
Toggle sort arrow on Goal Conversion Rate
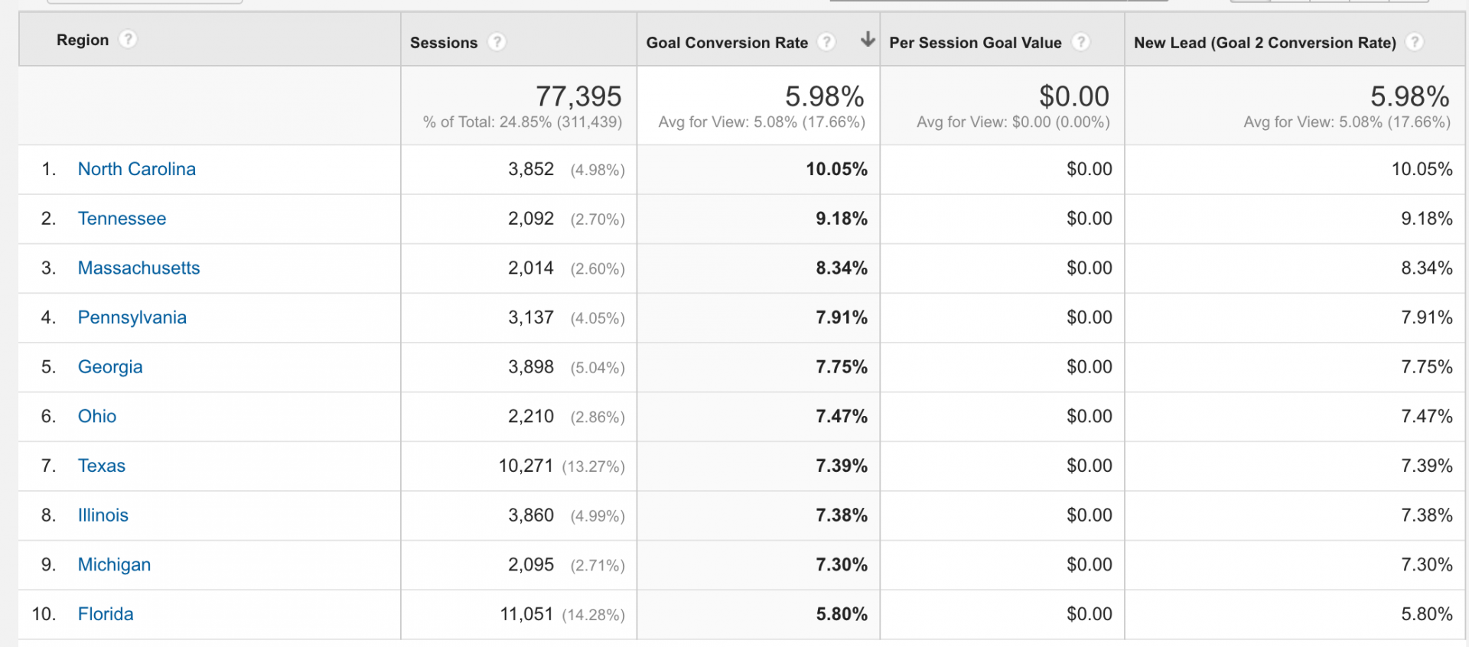pos(867,40)
